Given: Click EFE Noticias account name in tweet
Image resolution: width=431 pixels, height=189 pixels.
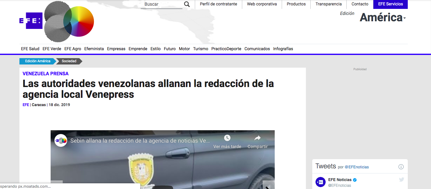Looking at the screenshot, I should [340, 180].
